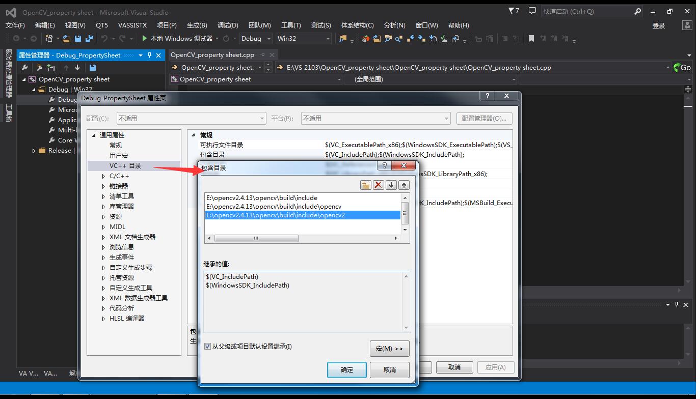Select 常规 under 通用属性
Viewport: 700px width, 399px height.
(116, 146)
